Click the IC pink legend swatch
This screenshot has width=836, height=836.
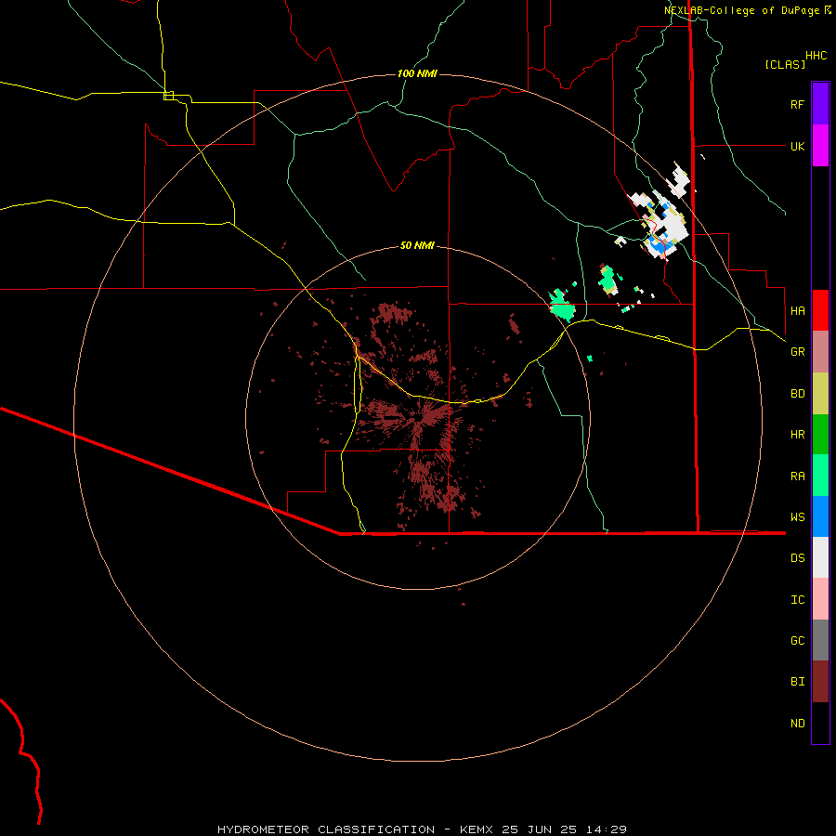pos(820,599)
